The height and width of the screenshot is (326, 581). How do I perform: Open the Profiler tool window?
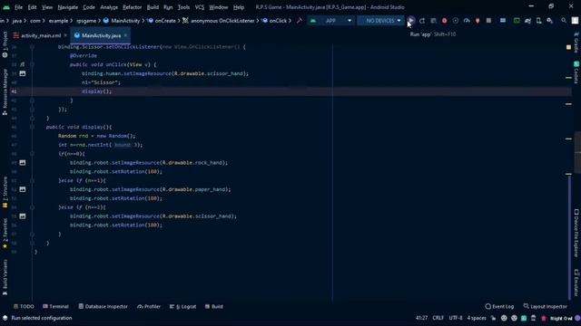149,306
